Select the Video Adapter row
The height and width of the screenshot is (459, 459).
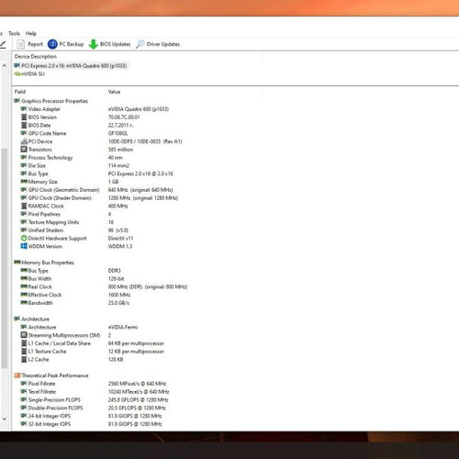(x=95, y=109)
